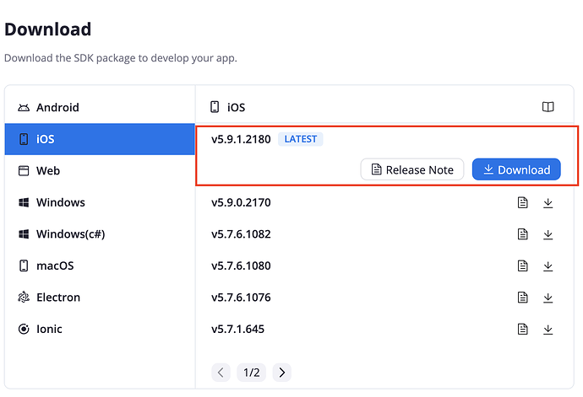This screenshot has height=397, width=583.
Task: Open release note icon for v5.9.0.2170
Action: (x=523, y=202)
